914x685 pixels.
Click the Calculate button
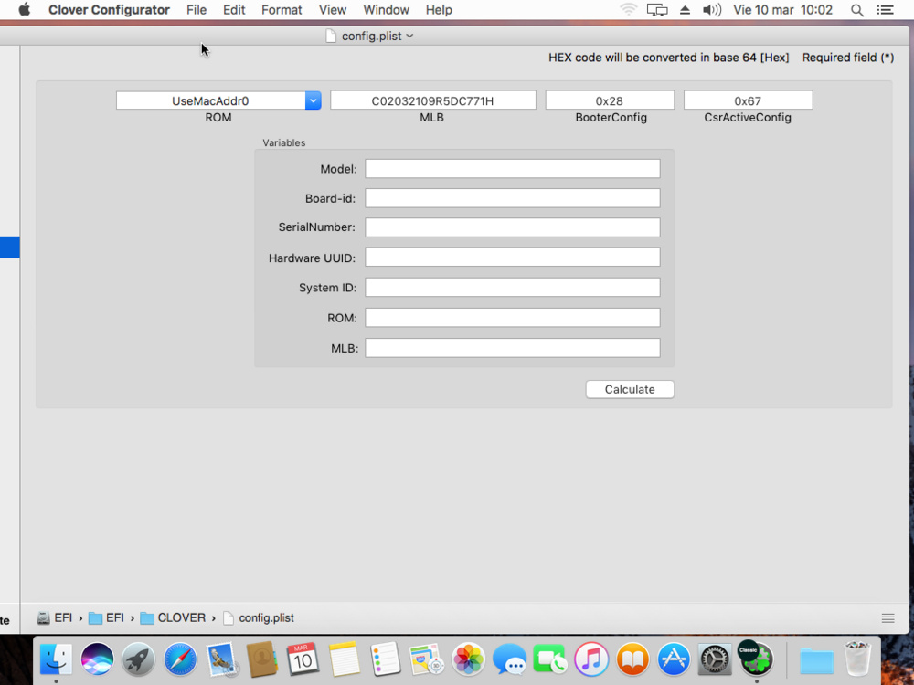pos(630,389)
